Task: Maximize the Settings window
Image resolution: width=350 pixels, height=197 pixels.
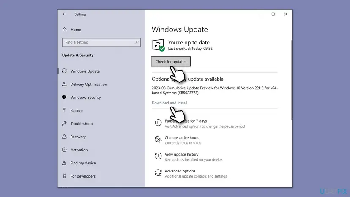Action: [273, 14]
